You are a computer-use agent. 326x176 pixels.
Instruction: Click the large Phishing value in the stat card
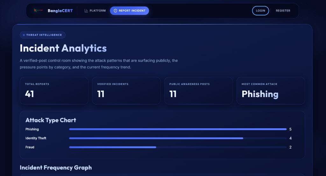(x=260, y=94)
